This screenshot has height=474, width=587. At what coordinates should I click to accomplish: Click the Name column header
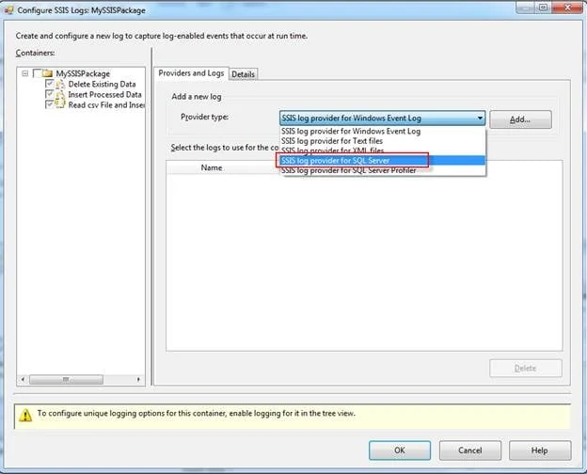(x=212, y=167)
